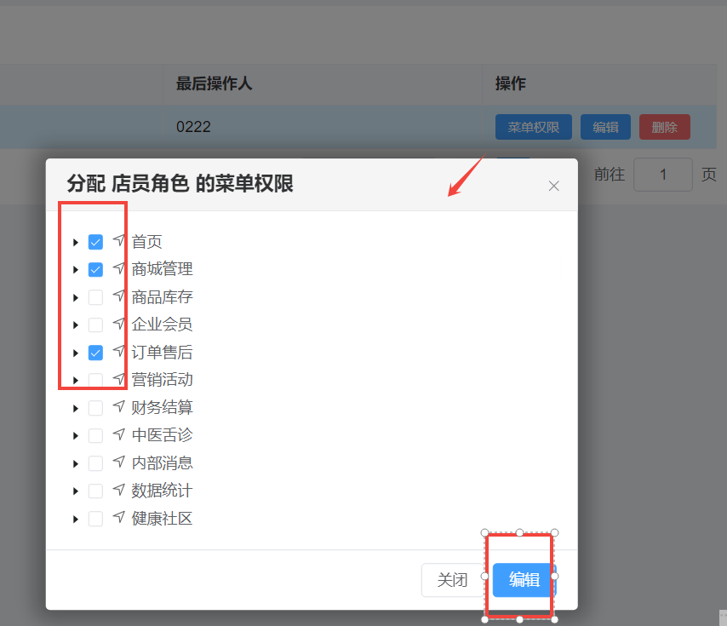Select the 健康社区 tree label
727x626 pixels.
click(162, 519)
